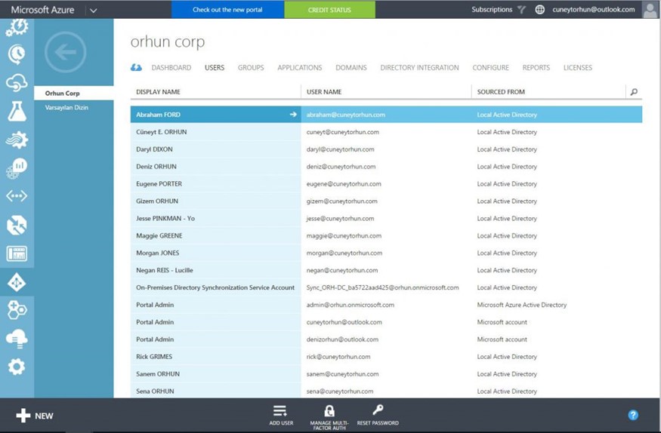Sort by Sourced From column header
This screenshot has height=433, width=661.
pyautogui.click(x=501, y=92)
